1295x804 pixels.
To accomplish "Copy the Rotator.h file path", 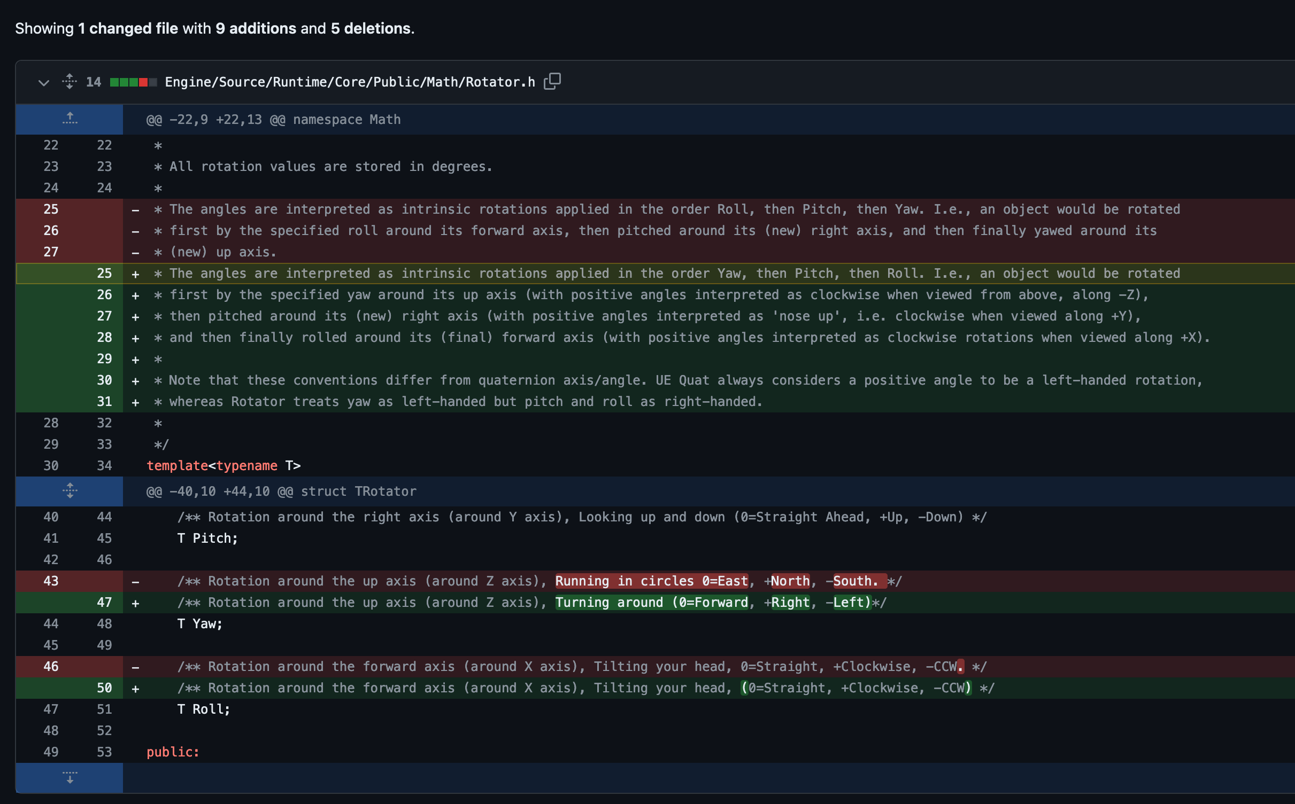I will coord(552,81).
